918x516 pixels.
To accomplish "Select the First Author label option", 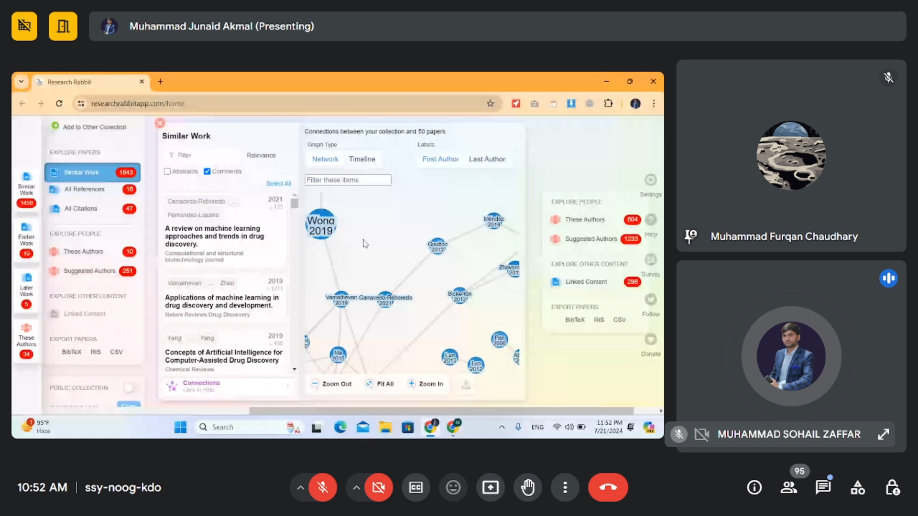I will pyautogui.click(x=440, y=159).
